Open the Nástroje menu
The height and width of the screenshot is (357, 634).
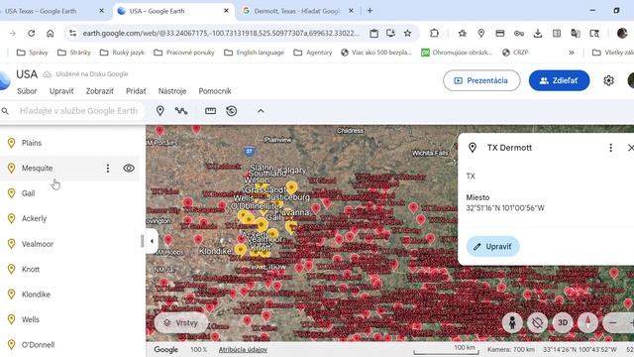172,91
